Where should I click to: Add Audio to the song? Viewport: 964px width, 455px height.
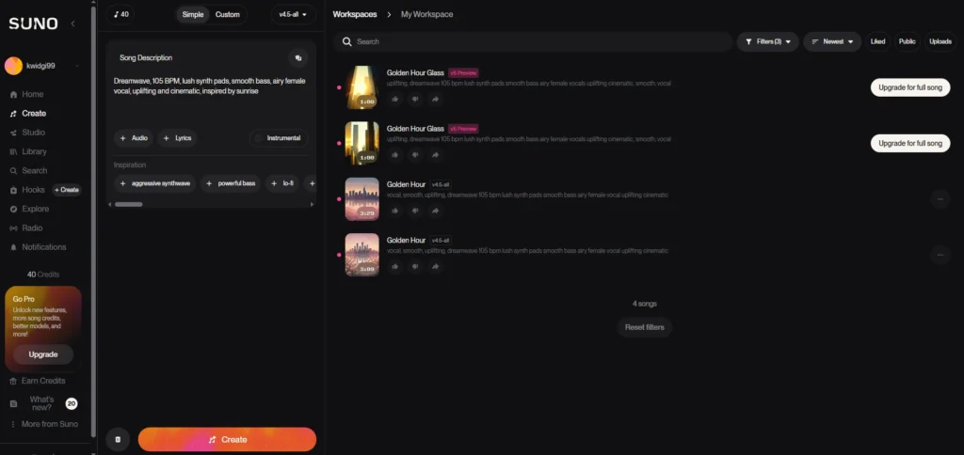click(134, 138)
